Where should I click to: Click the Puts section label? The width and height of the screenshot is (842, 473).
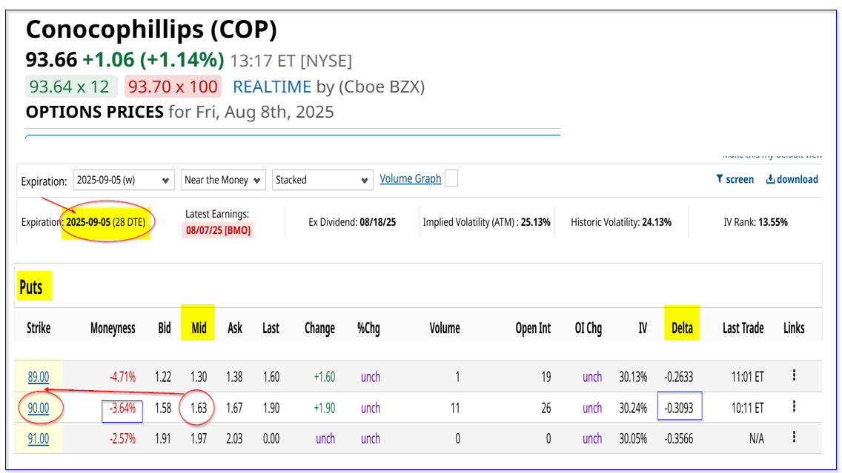point(31,287)
